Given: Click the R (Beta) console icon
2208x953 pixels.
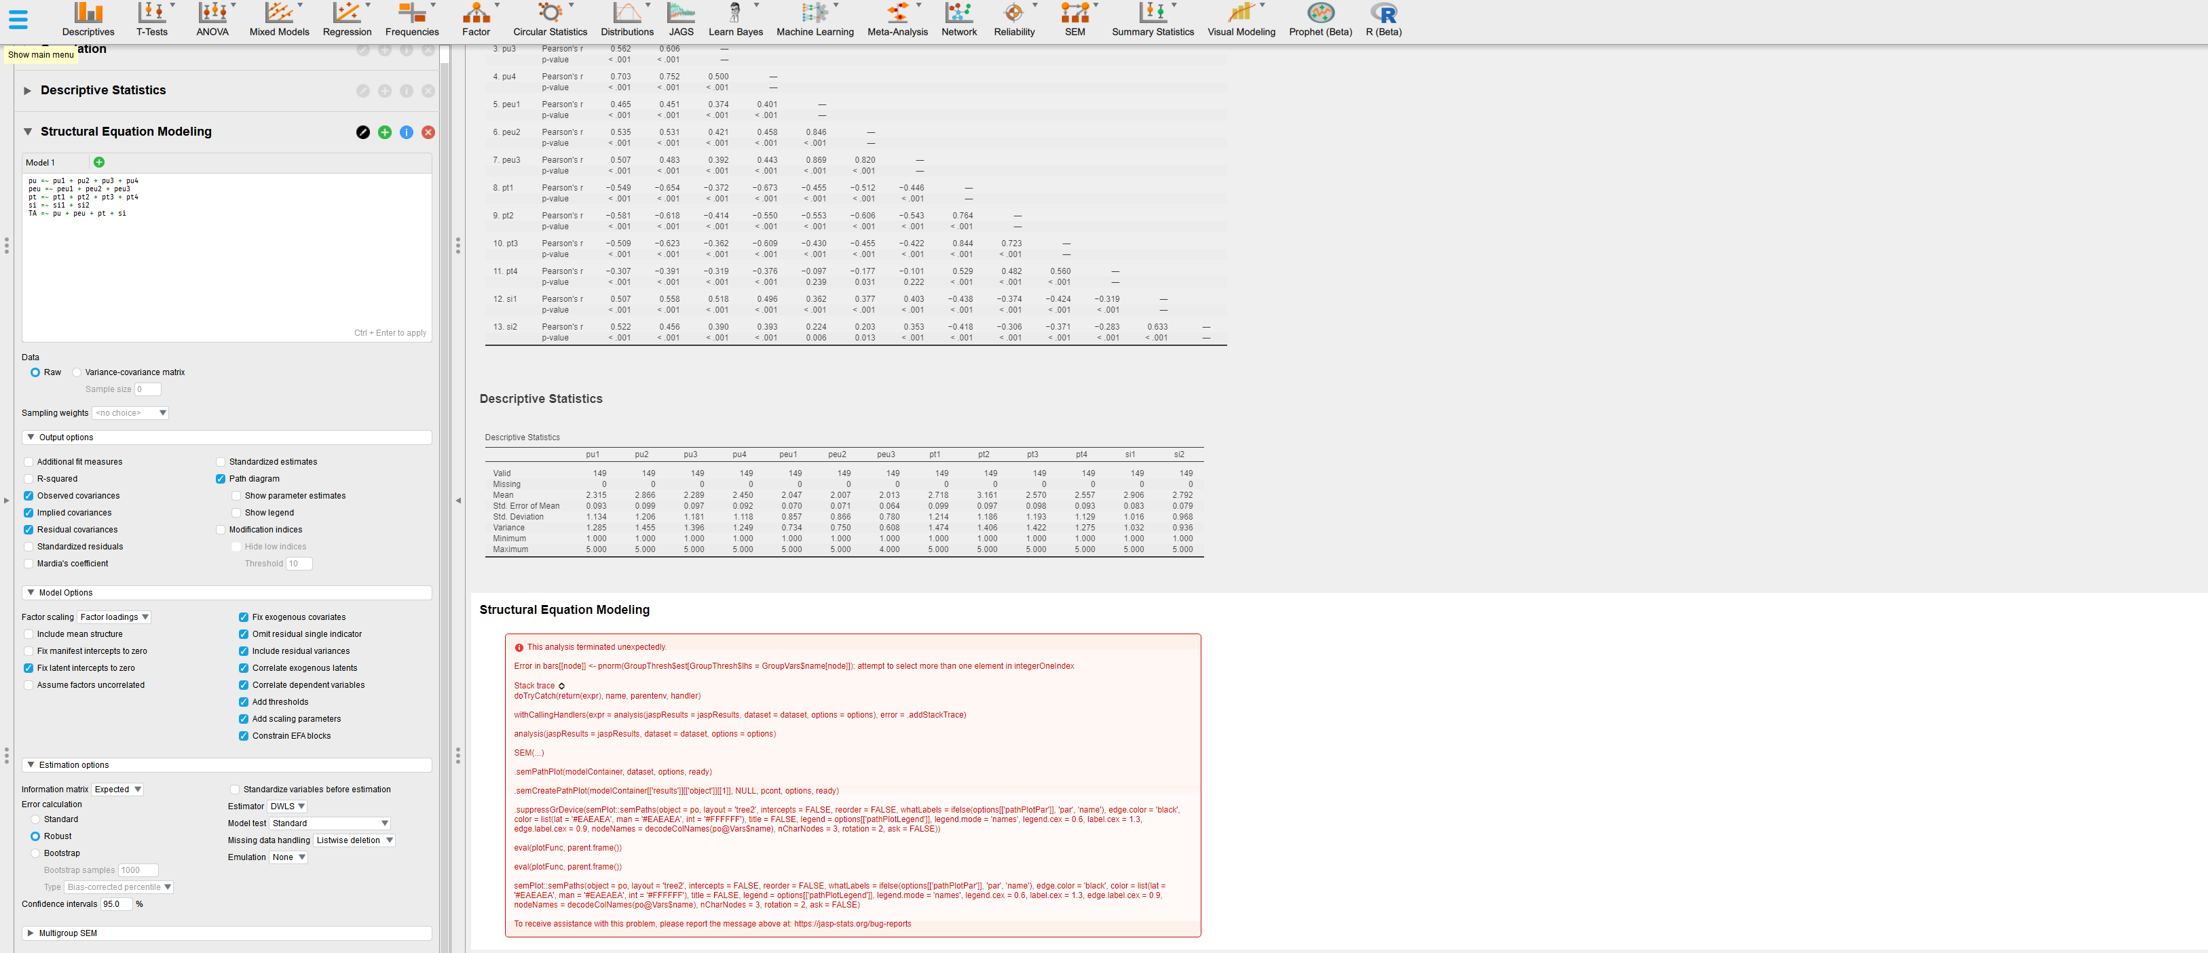Looking at the screenshot, I should (1383, 19).
